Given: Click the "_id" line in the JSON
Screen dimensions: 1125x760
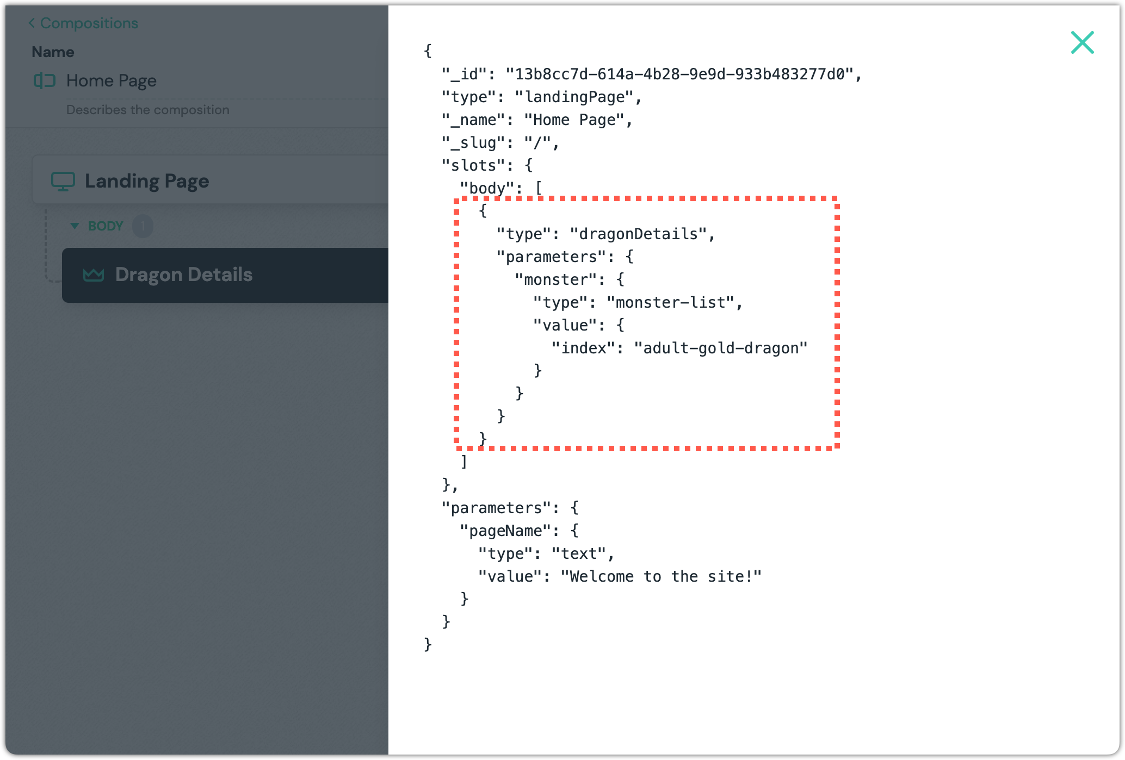Looking at the screenshot, I should click(x=651, y=74).
